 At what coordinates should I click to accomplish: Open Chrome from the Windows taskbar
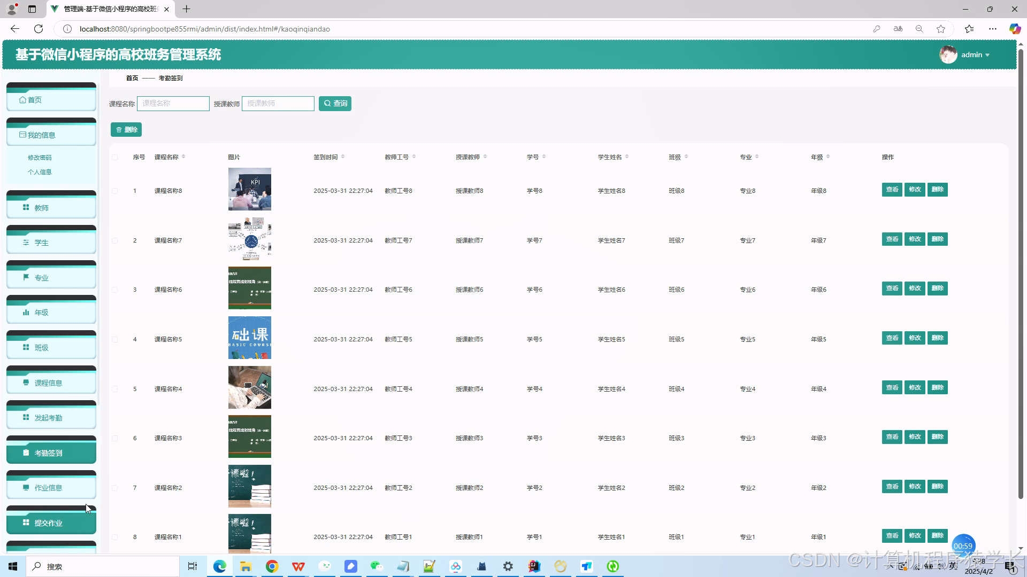pyautogui.click(x=272, y=566)
